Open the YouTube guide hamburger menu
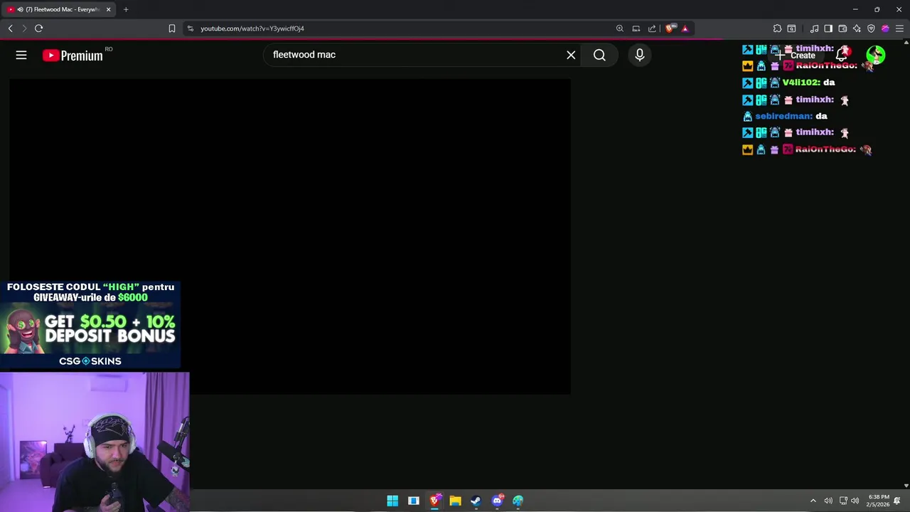 coord(21,55)
